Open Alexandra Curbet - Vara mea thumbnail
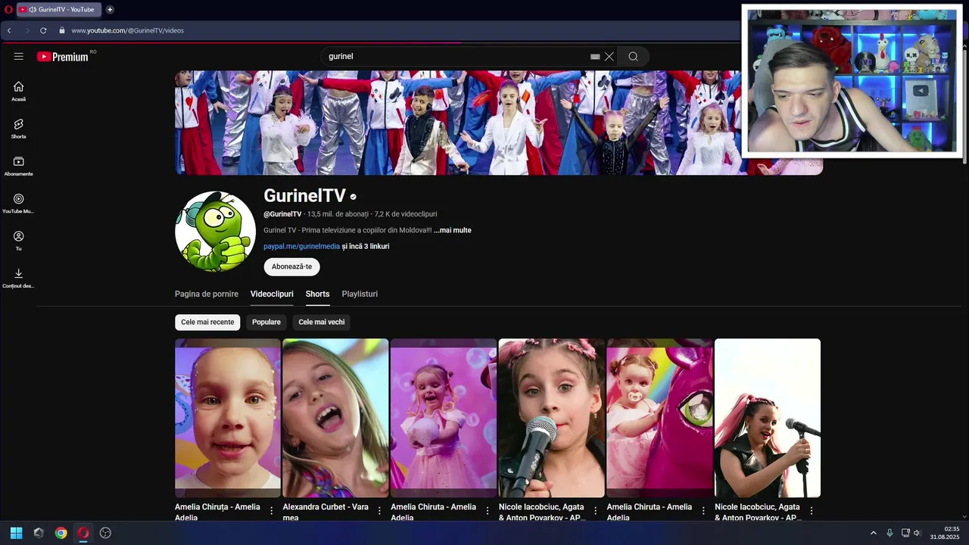969x545 pixels. point(335,418)
